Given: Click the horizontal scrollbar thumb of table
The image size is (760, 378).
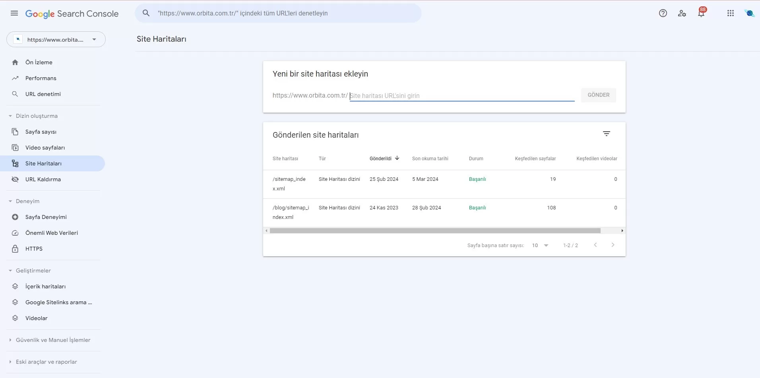Looking at the screenshot, I should click(435, 230).
